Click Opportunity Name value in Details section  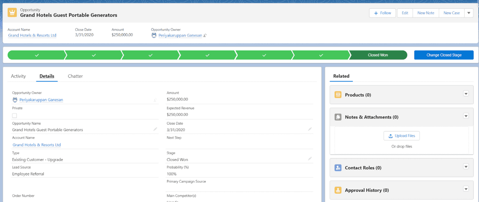47,130
